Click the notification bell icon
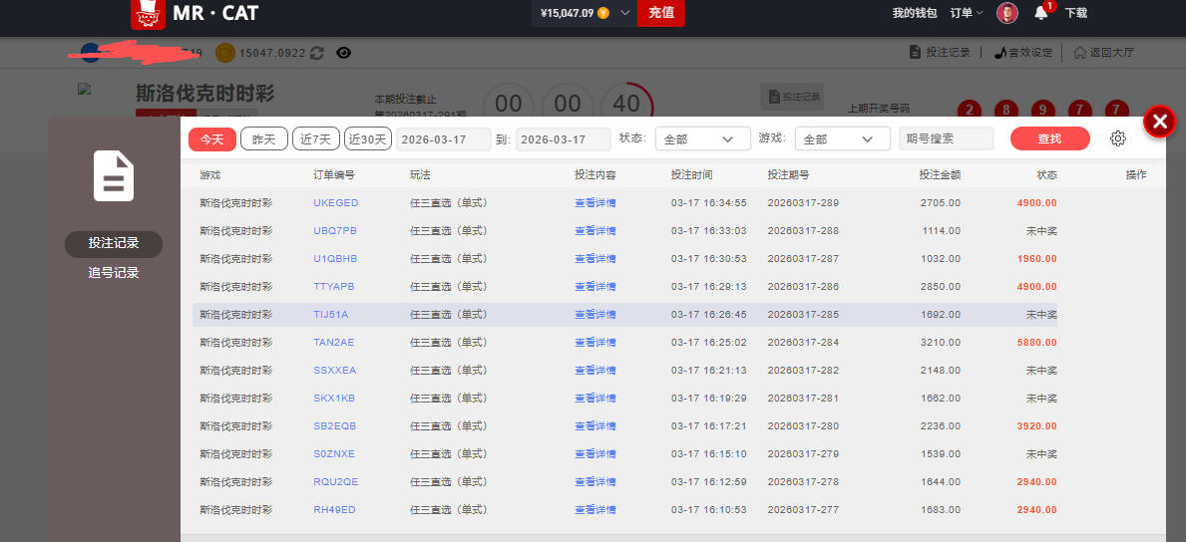Viewport: 1186px width, 542px height. [x=1041, y=13]
